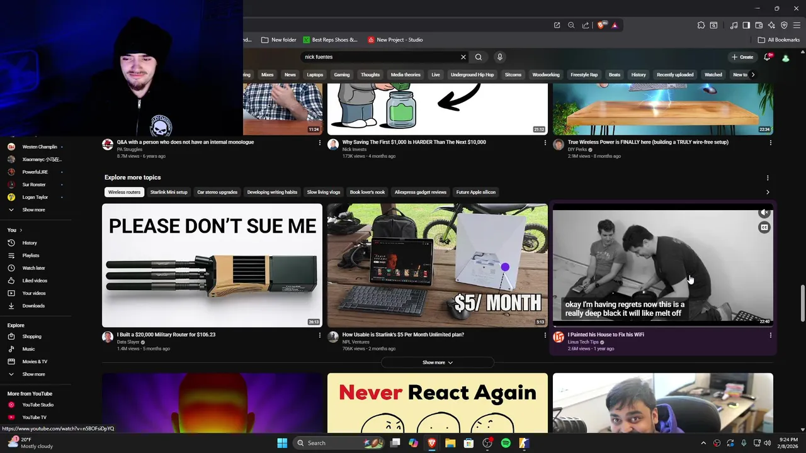806x453 pixels.
Task: Open options for Explore more topics
Action: (x=768, y=178)
